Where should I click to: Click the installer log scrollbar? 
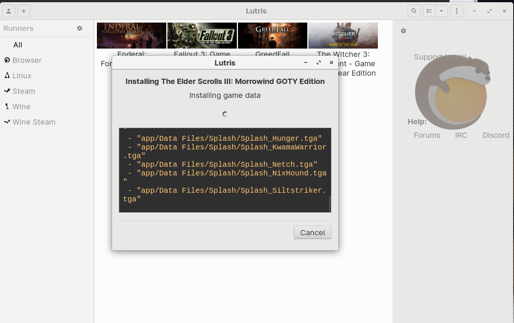click(x=330, y=204)
